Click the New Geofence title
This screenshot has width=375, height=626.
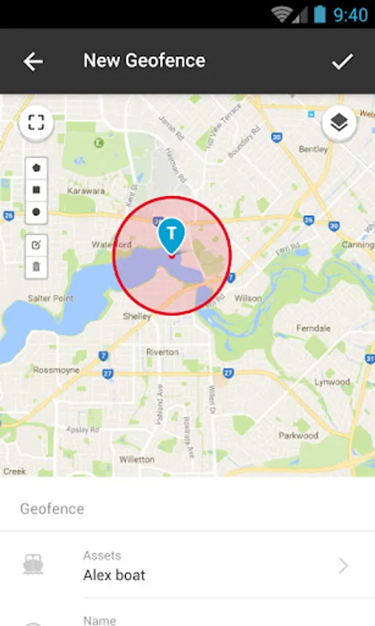point(144,61)
